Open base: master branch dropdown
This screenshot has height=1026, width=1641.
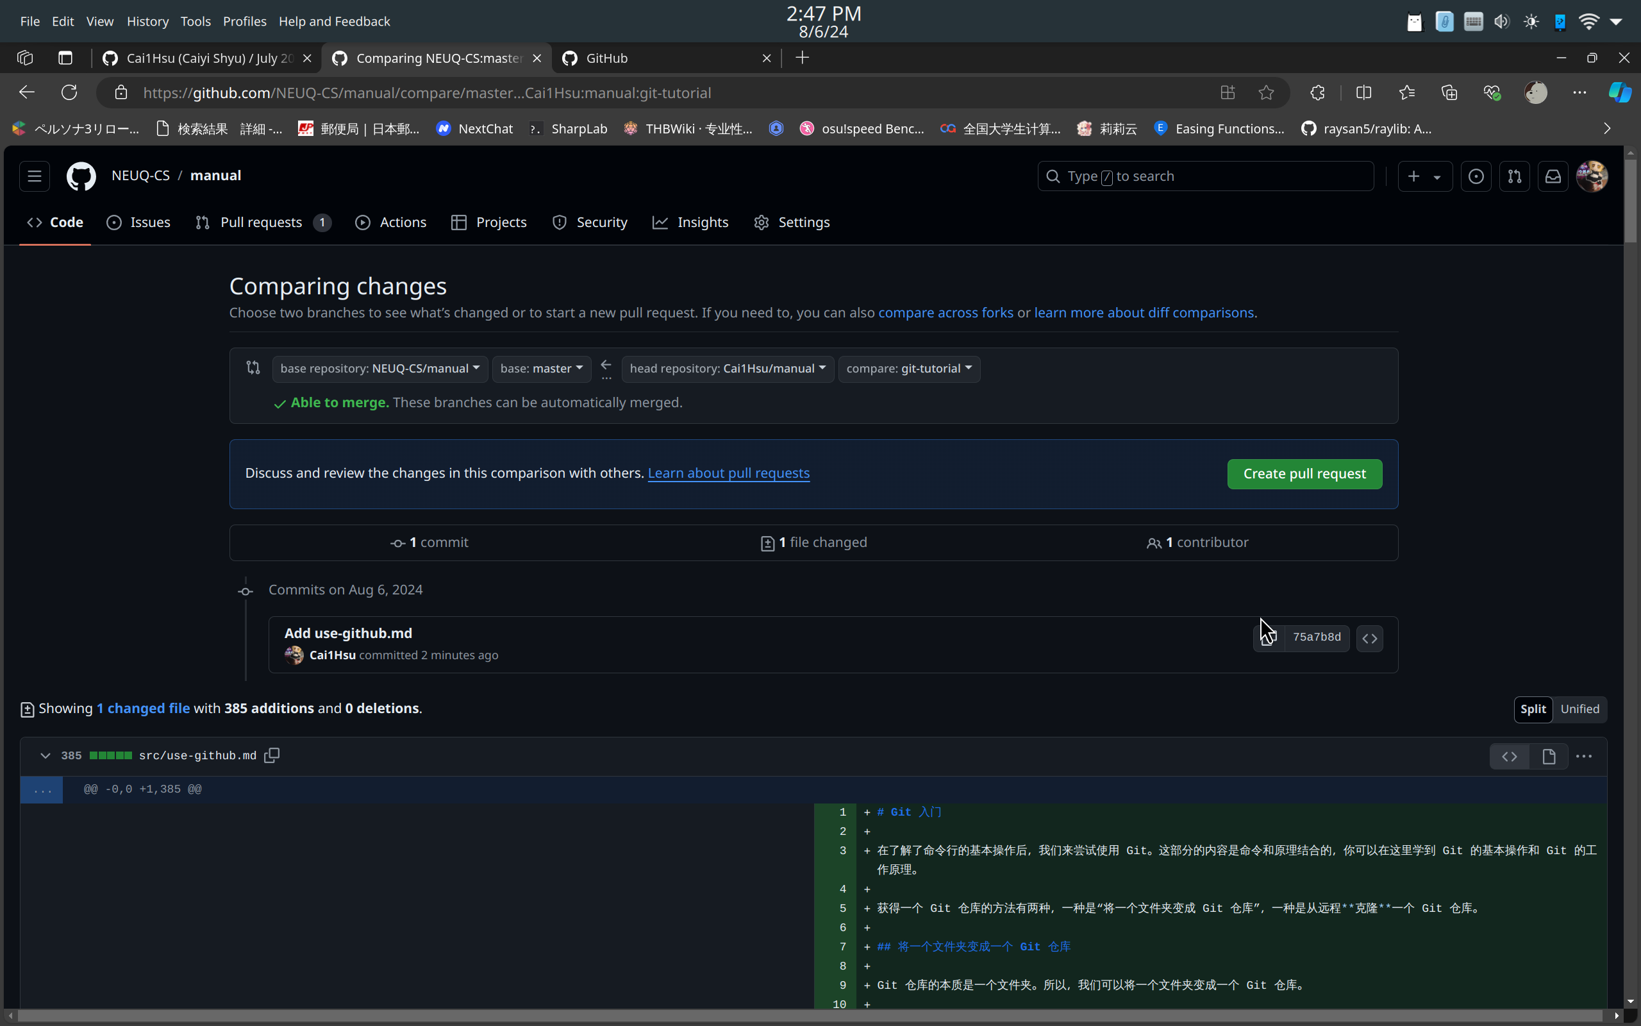tap(541, 369)
